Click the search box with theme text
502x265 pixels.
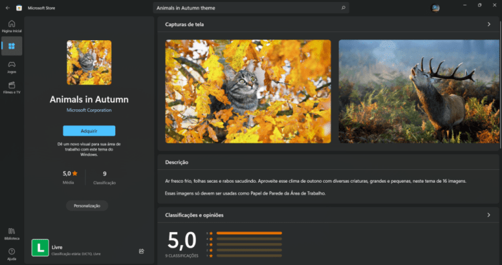pos(251,8)
